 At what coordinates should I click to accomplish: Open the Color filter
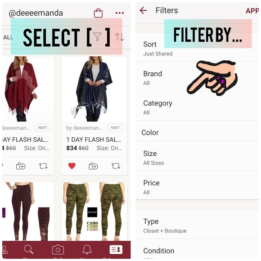click(197, 132)
